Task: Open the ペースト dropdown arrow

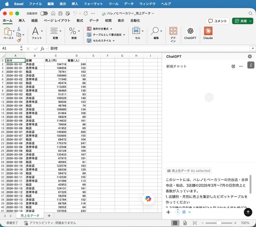Action: [14, 31]
